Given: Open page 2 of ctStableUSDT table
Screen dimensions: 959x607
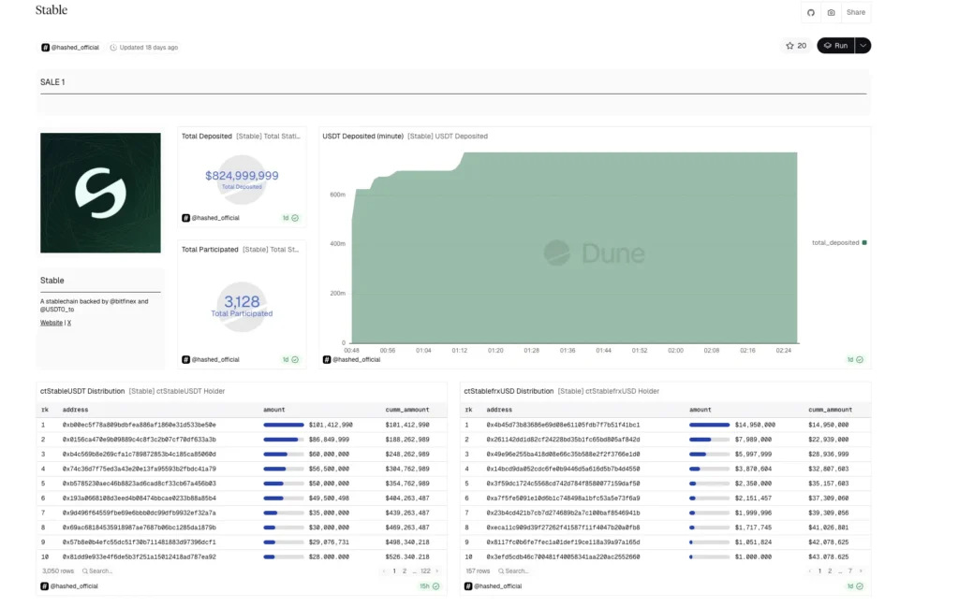Looking at the screenshot, I should tap(404, 571).
